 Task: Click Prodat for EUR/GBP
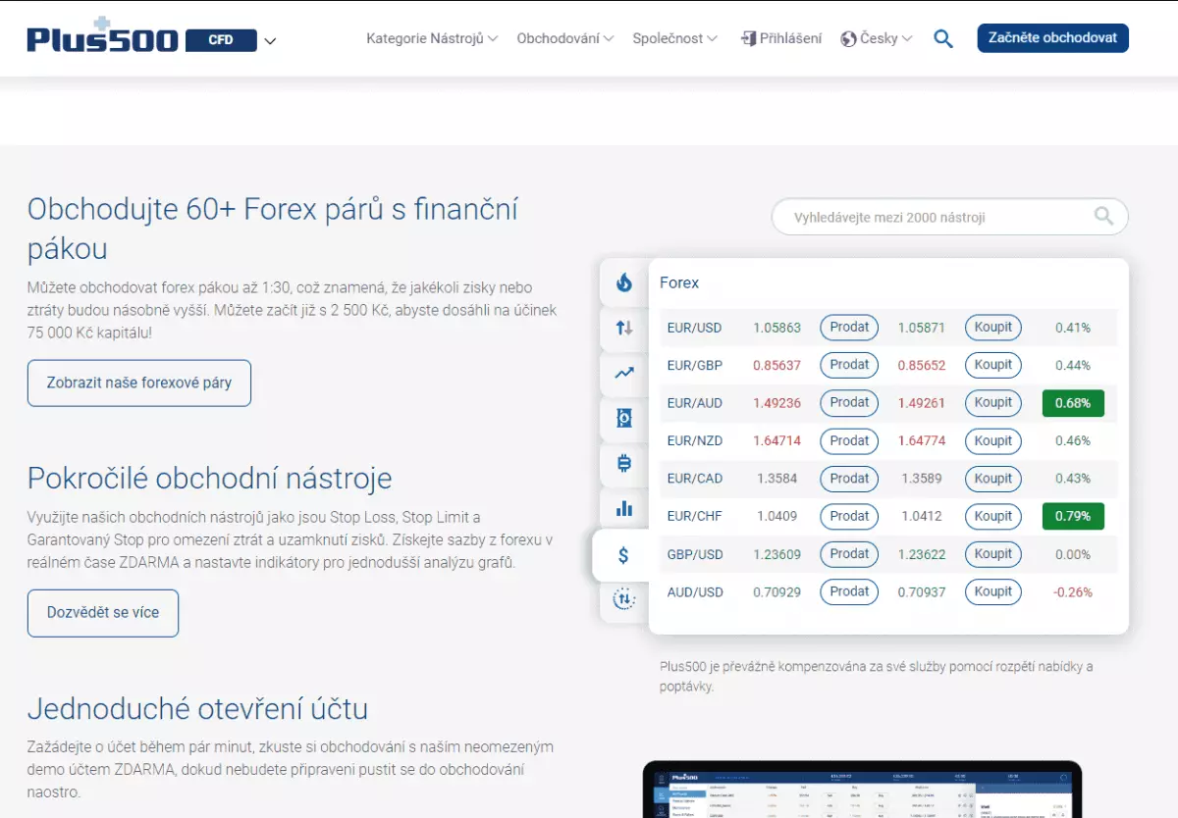(x=849, y=365)
